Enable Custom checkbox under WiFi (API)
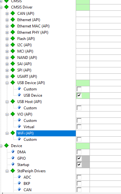The width and height of the screenshot is (121, 194). (x=79, y=140)
